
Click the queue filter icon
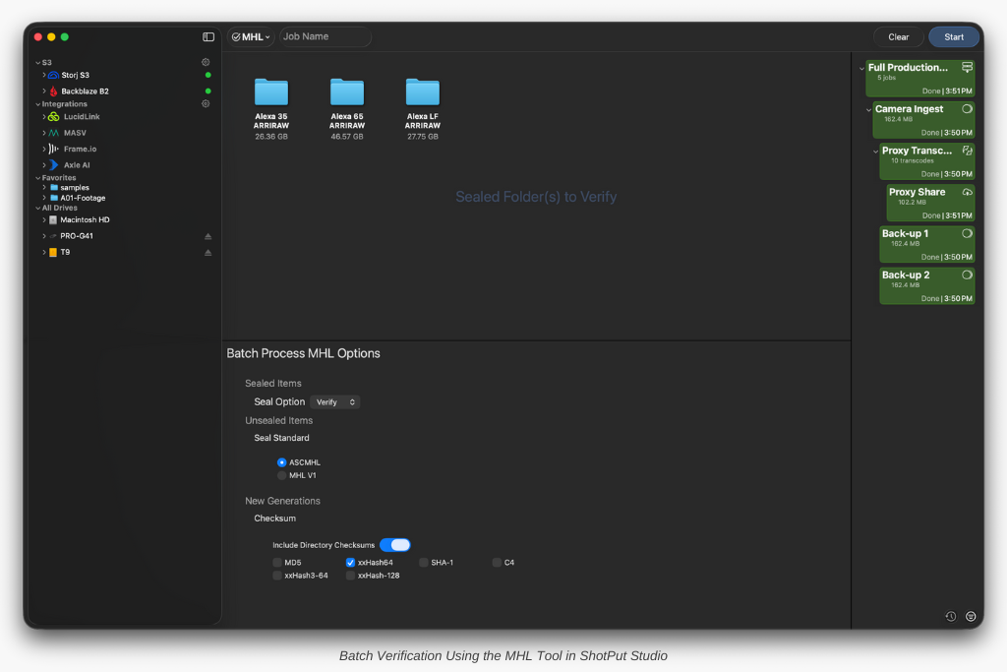coord(971,616)
